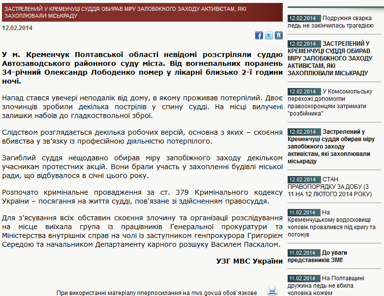The width and height of the screenshot is (384, 296).
Task: Click paragraph mentioning ст. 379 Кримінального кодексу
Action: 142,196
